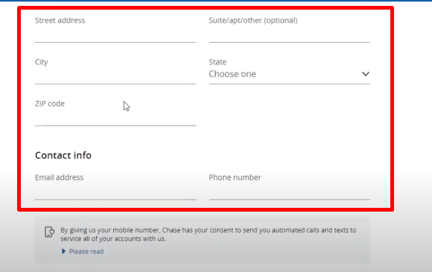Click into the Suite/apt/other optional field
This screenshot has width=432, height=272.
tap(289, 35)
